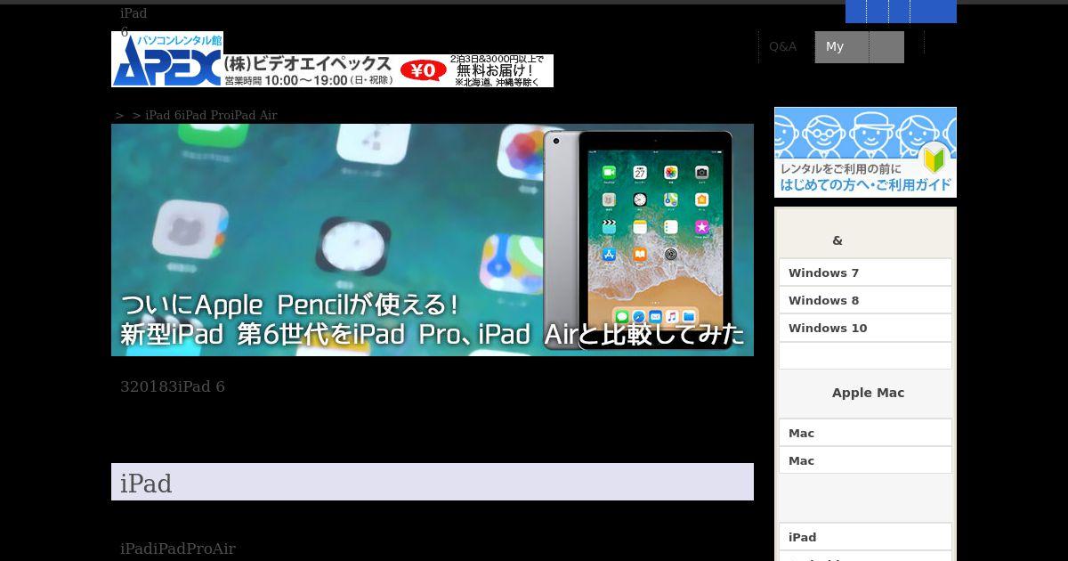The width and height of the screenshot is (1068, 561).
Task: Open the Q&A header link
Action: click(783, 46)
